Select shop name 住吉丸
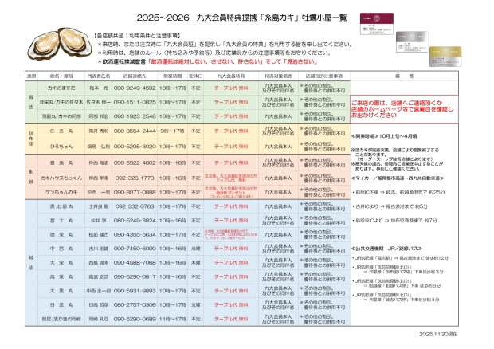 tap(61, 131)
